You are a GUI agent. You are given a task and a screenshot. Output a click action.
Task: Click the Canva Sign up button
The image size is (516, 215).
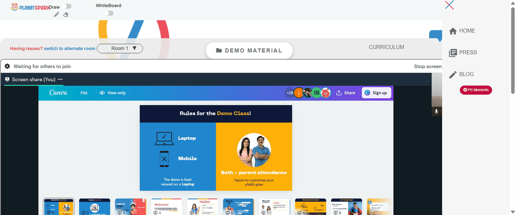pos(377,93)
